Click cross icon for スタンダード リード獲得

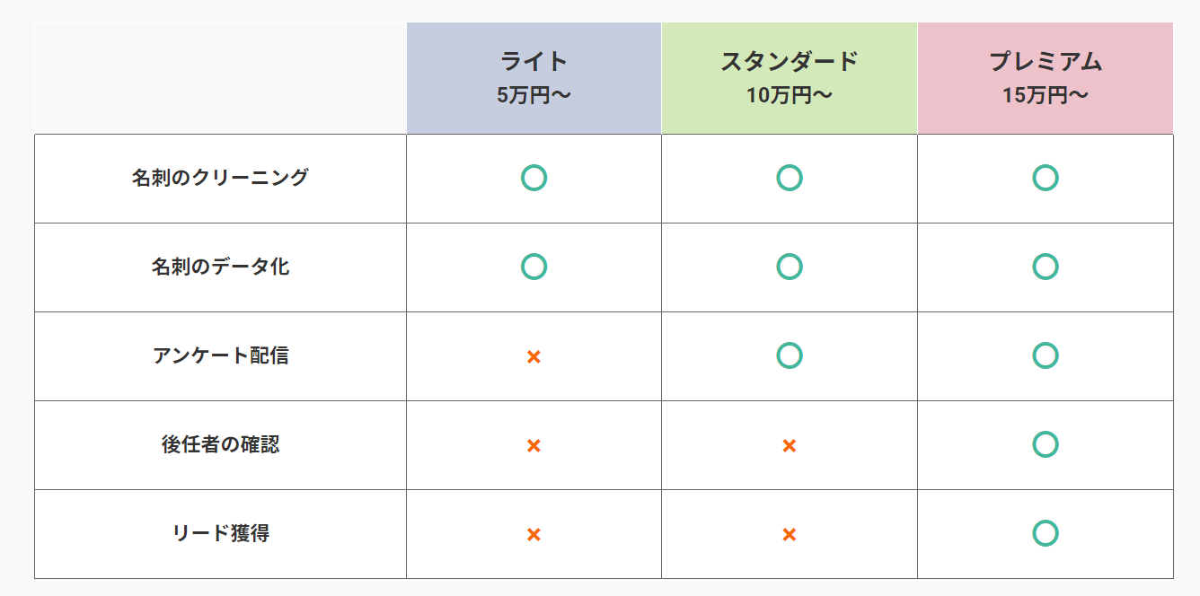789,535
